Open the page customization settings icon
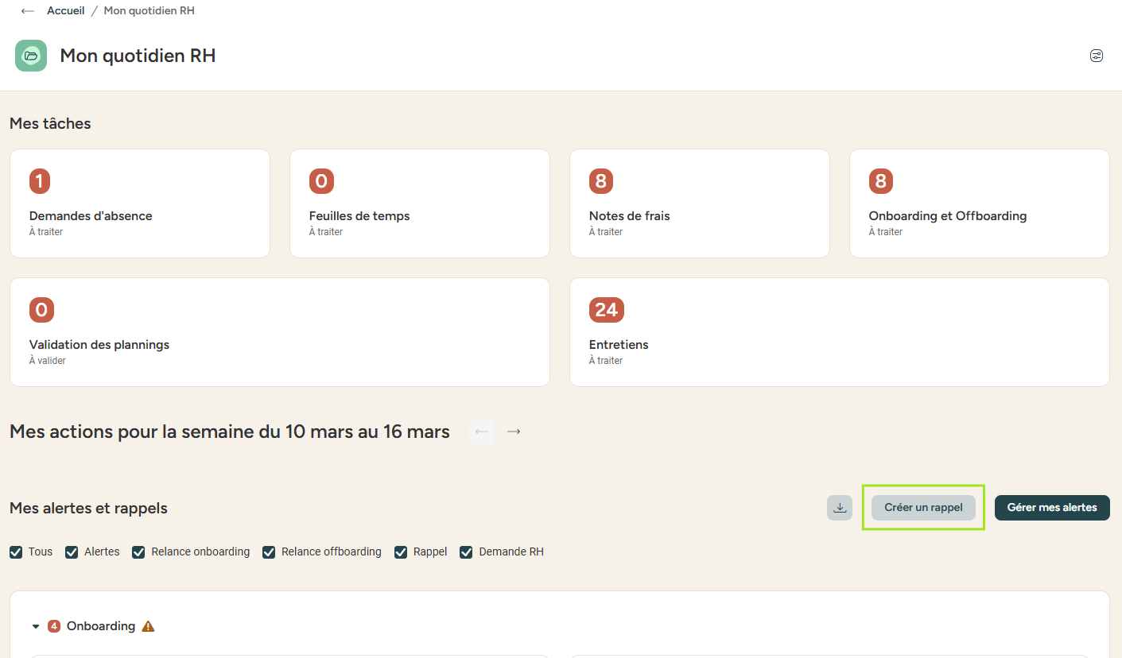Screen dimensions: 1122x658 (1097, 56)
